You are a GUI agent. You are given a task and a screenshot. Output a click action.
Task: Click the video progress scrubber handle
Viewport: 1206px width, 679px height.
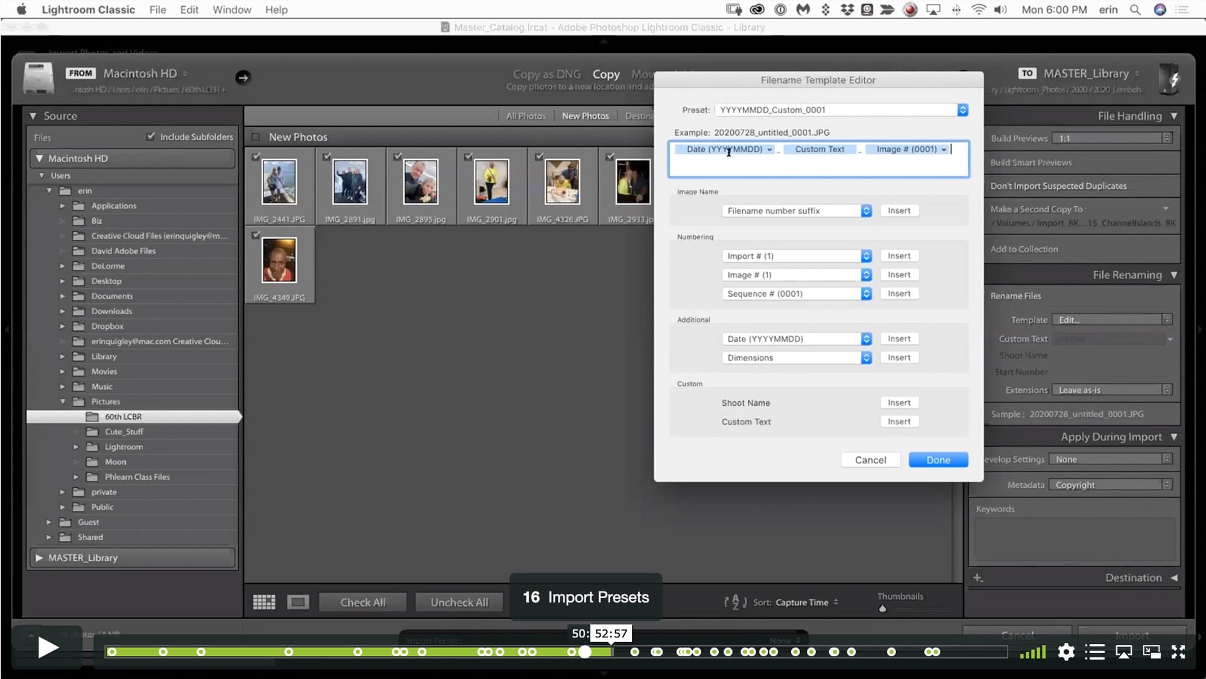584,652
